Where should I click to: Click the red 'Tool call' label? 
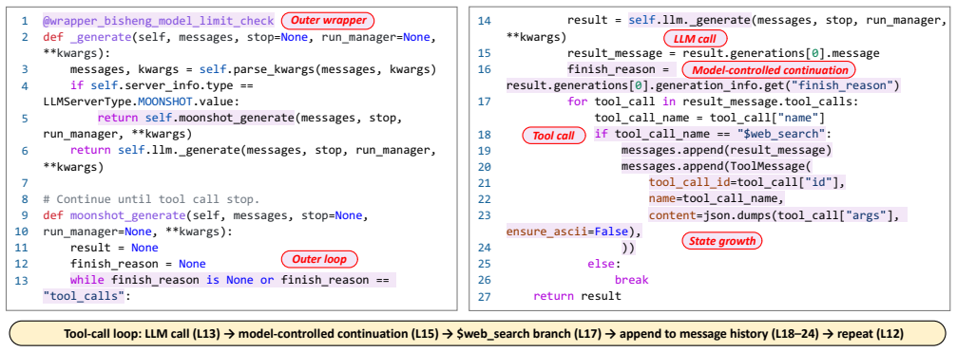553,136
